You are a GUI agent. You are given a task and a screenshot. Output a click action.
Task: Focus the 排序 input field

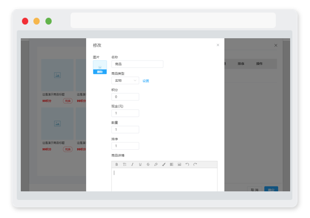point(125,146)
